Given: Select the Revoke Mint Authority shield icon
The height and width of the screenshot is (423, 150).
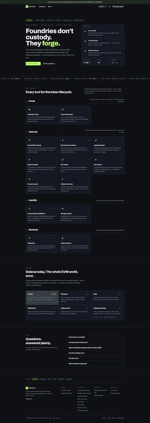Looking at the screenshot, I should pyautogui.click(x=29, y=140).
